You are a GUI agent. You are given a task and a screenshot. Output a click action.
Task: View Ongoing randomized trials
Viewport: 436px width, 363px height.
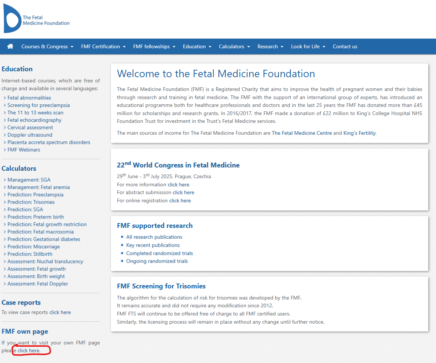coord(157,261)
